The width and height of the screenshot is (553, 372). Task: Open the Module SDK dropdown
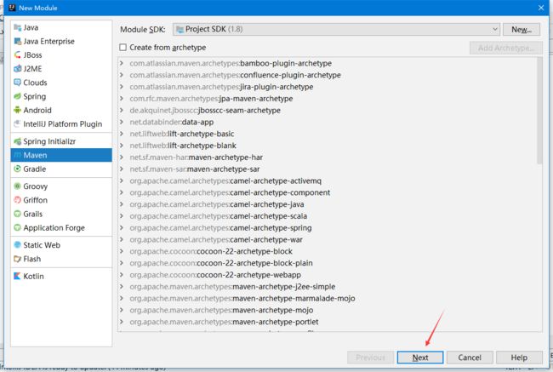click(x=336, y=29)
